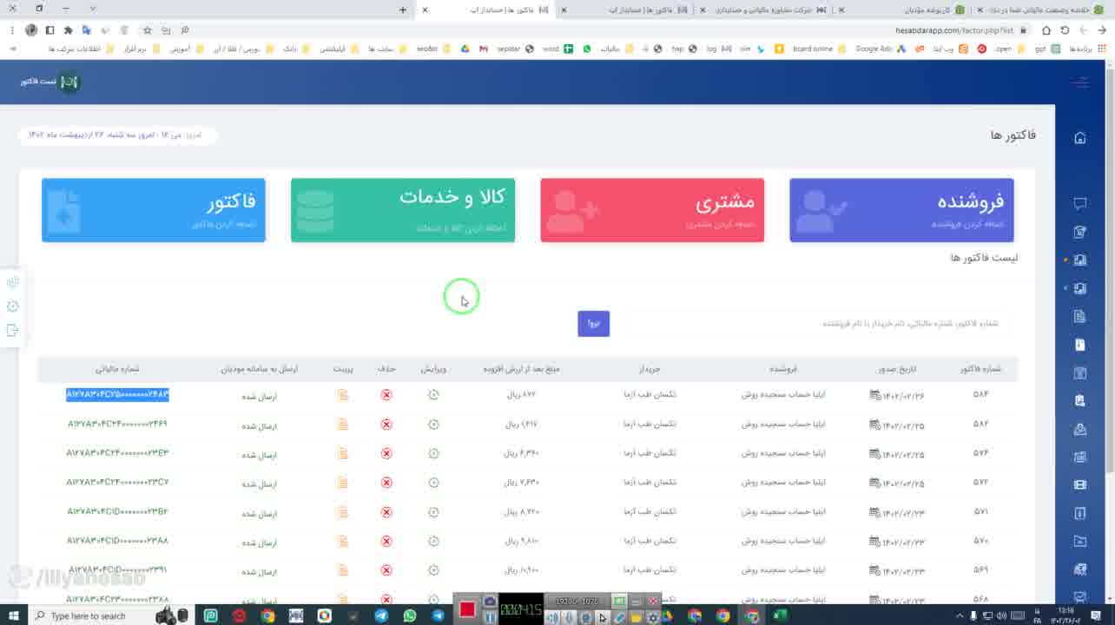Click the برو! search button

click(594, 324)
